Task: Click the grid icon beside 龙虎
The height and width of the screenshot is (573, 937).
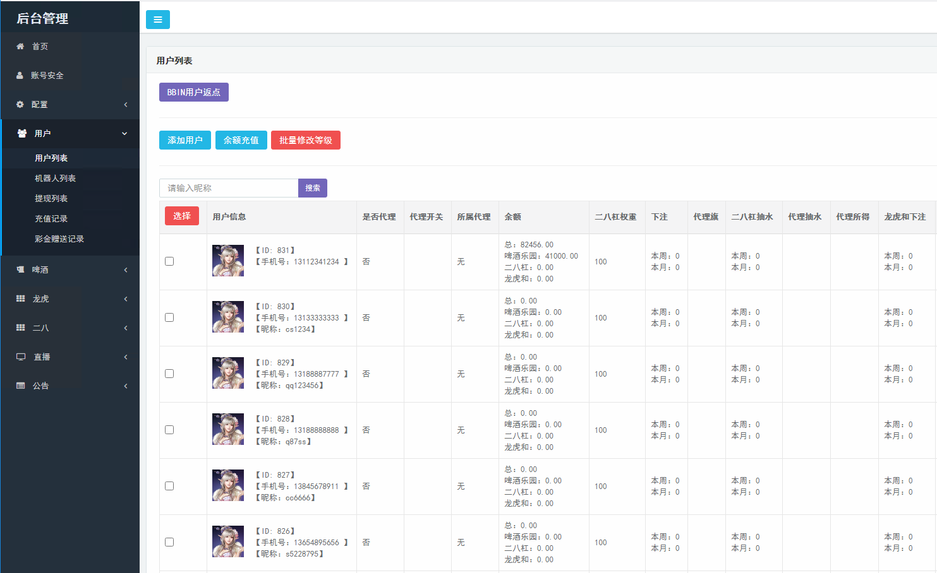Action: pos(20,298)
